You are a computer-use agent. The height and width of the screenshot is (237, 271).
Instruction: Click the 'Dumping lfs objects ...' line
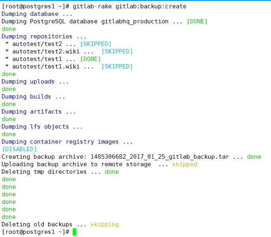click(x=42, y=127)
